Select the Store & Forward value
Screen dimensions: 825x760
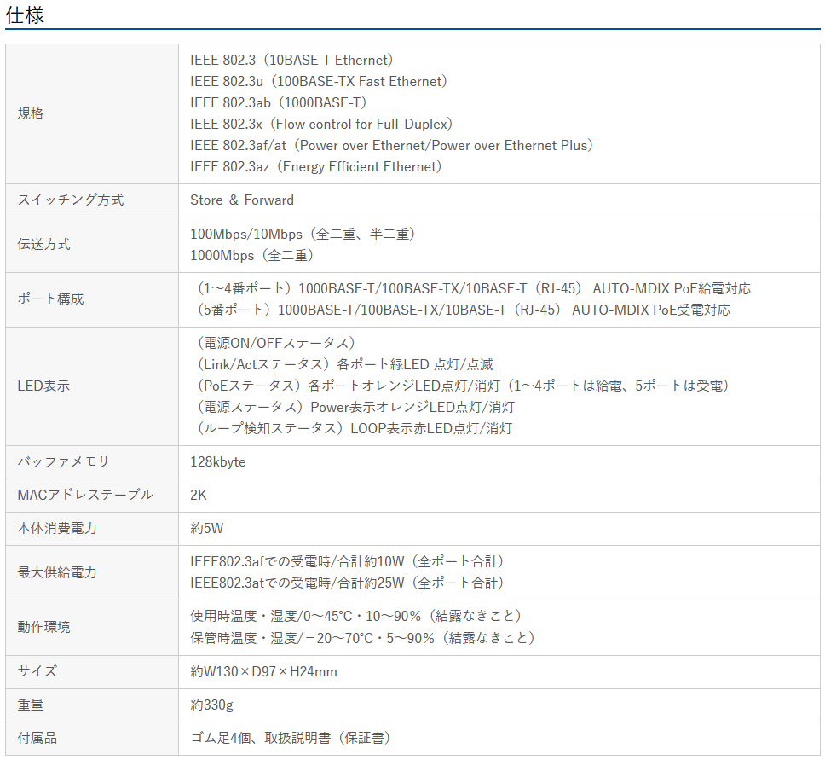pyautogui.click(x=242, y=200)
